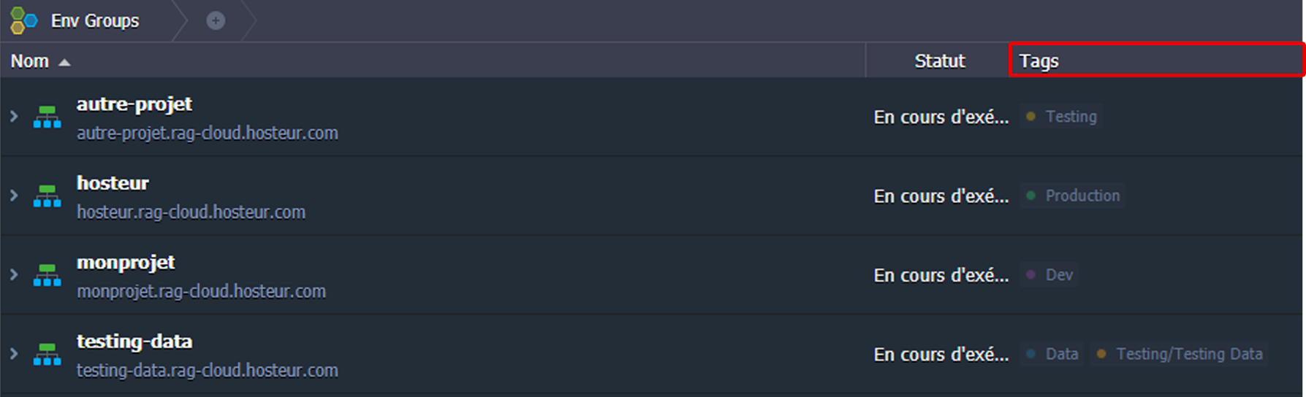
Task: Click the autre-projet environment topology icon
Action: pos(48,117)
